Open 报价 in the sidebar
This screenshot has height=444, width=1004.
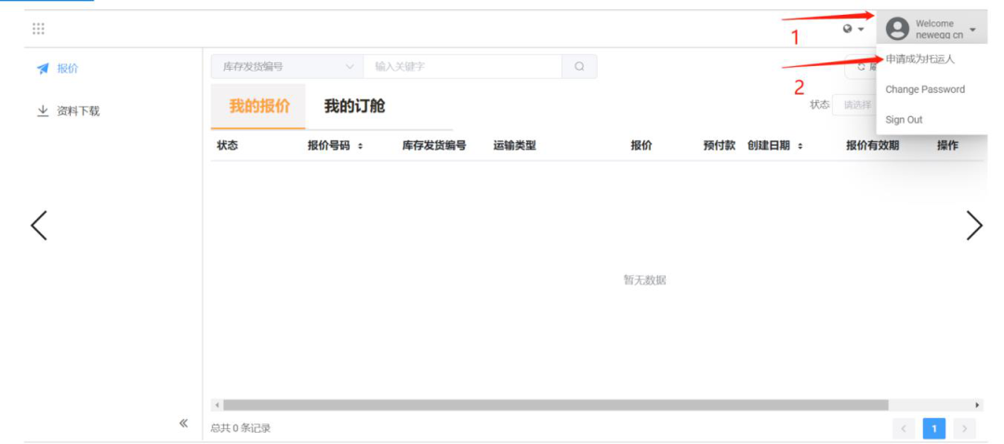[68, 69]
